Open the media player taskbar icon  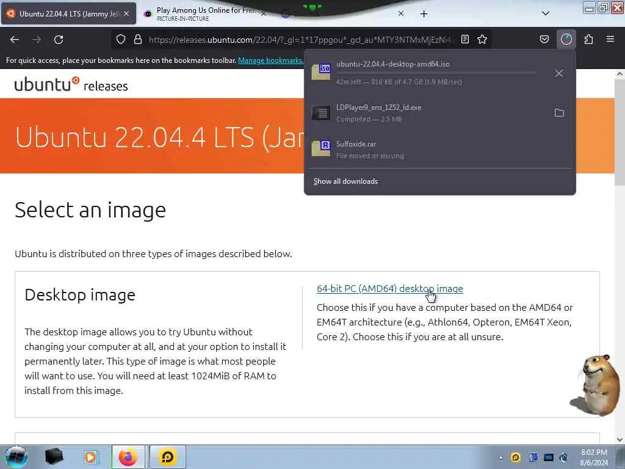(90, 457)
